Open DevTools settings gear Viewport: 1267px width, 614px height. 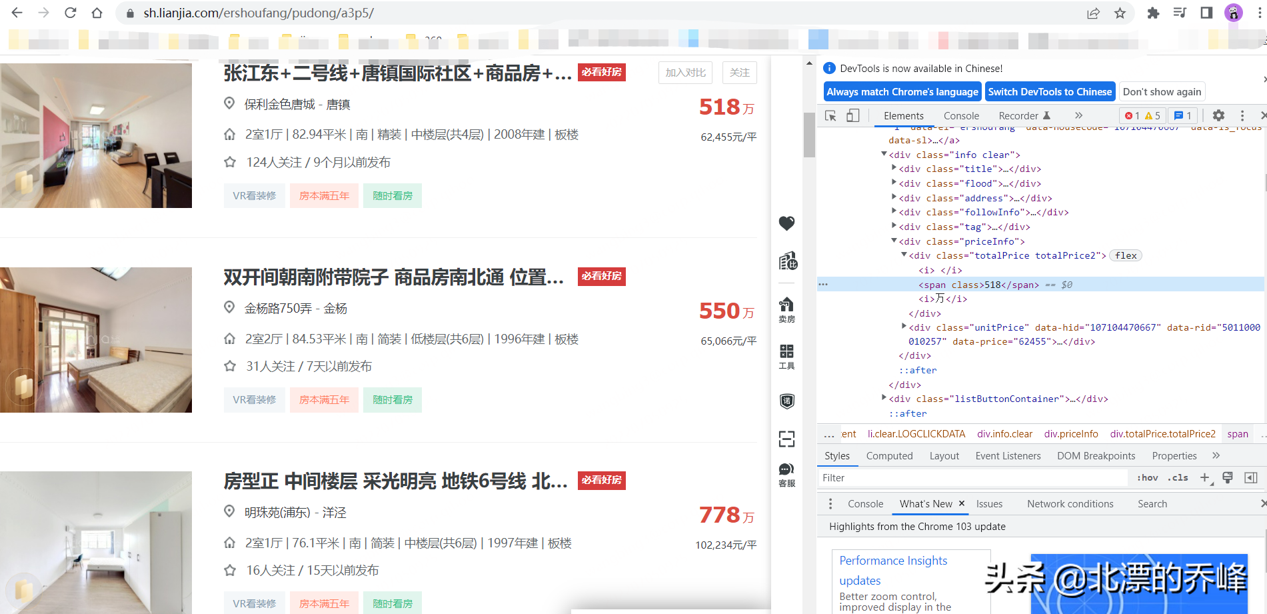tap(1218, 115)
